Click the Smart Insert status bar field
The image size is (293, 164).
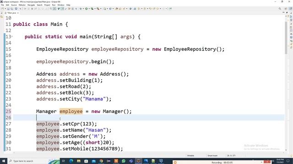pyautogui.click(x=212, y=155)
